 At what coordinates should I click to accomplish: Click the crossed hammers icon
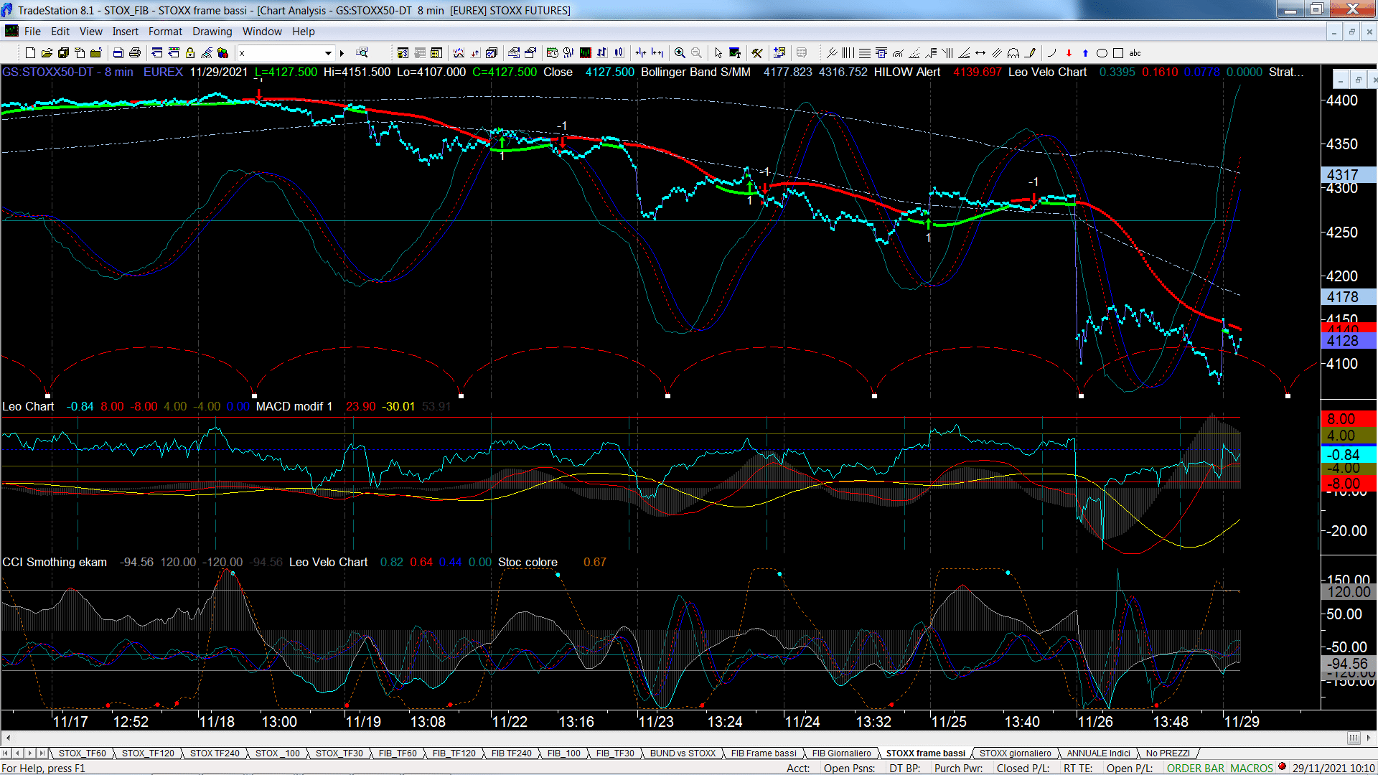pos(756,53)
